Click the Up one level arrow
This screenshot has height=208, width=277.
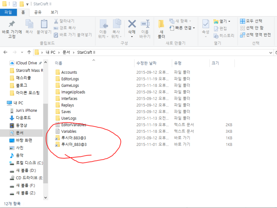29,52
